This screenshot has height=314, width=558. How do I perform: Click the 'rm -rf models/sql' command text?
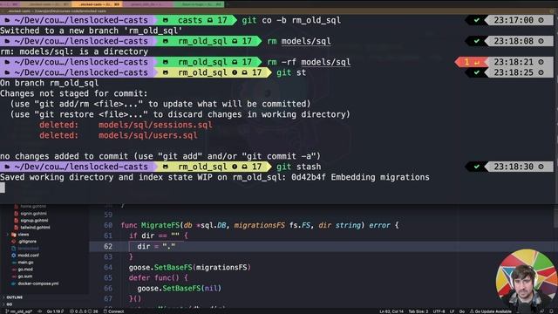click(x=309, y=62)
